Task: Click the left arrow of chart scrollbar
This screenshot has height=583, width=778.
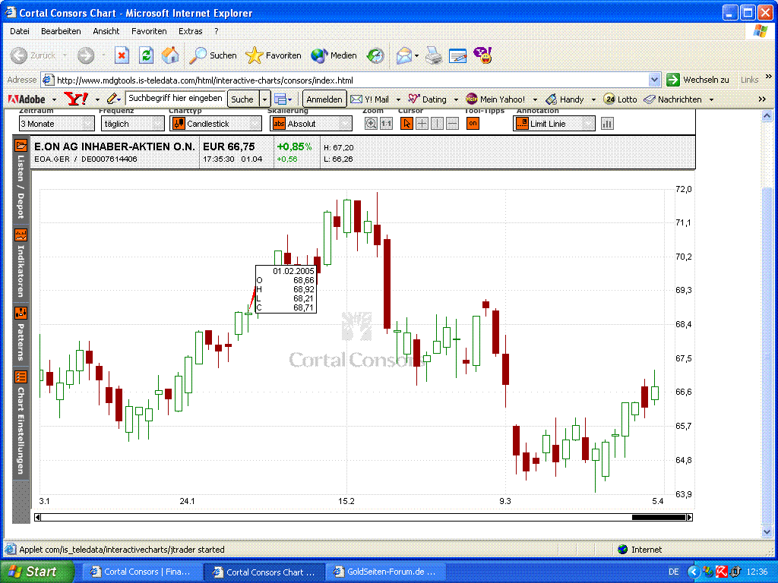Action: tap(38, 517)
